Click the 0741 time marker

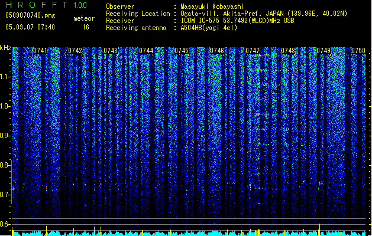pyautogui.click(x=40, y=51)
